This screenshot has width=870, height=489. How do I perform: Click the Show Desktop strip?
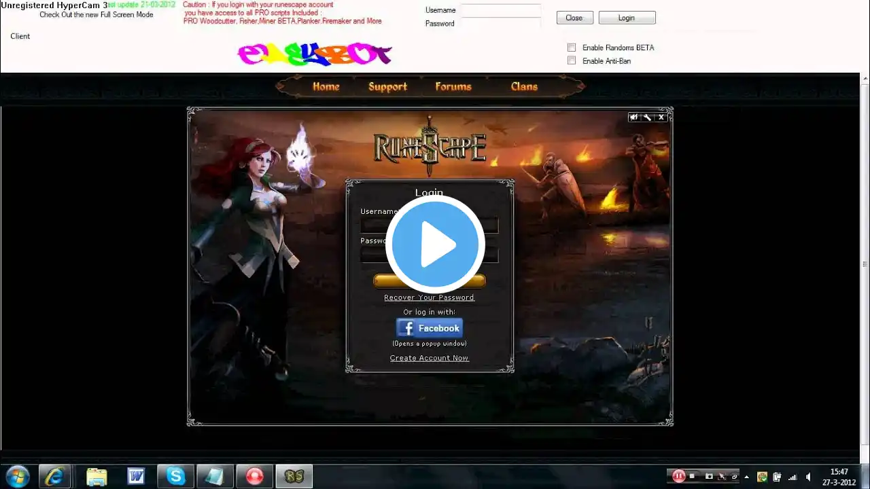click(865, 476)
